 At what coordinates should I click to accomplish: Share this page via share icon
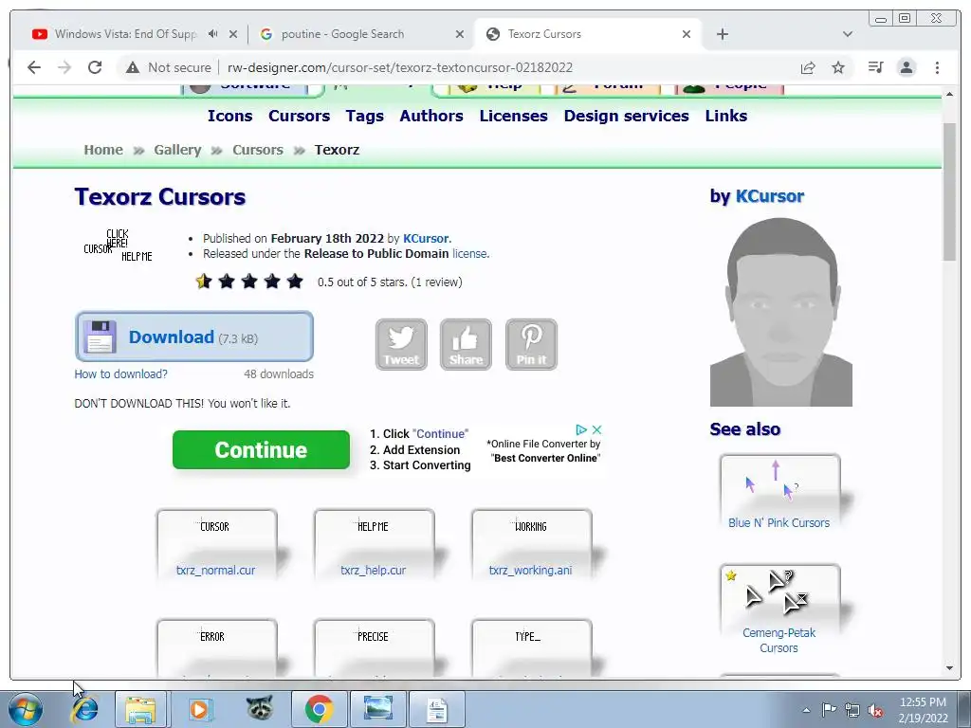tap(808, 67)
